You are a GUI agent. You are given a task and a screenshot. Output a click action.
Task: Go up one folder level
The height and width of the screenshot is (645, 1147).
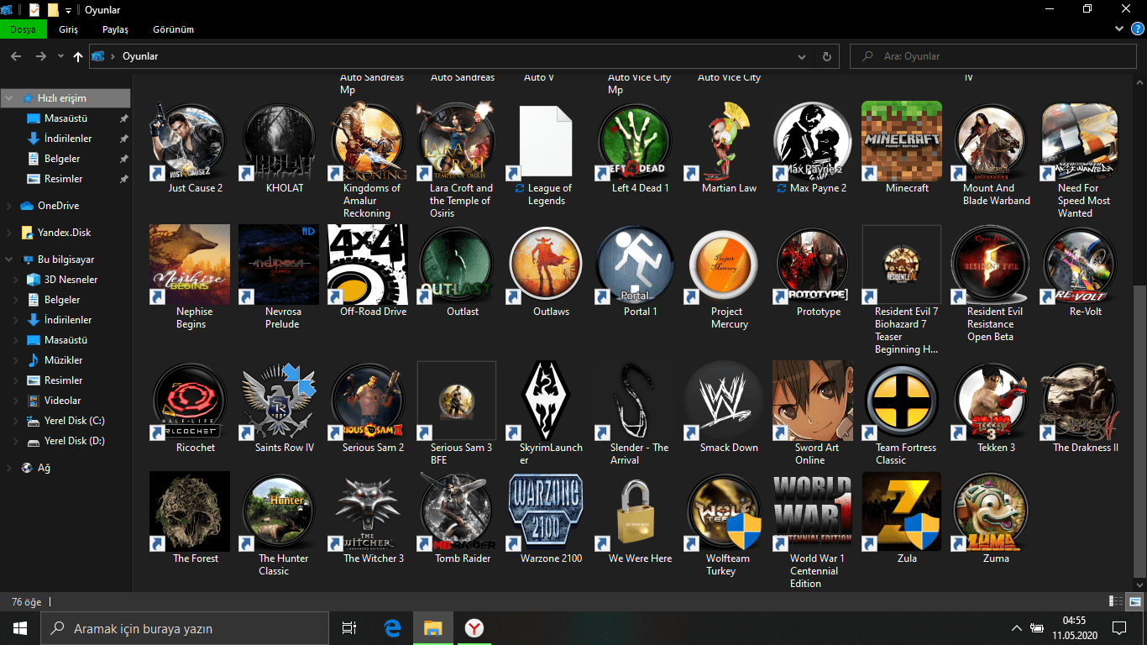coord(78,56)
